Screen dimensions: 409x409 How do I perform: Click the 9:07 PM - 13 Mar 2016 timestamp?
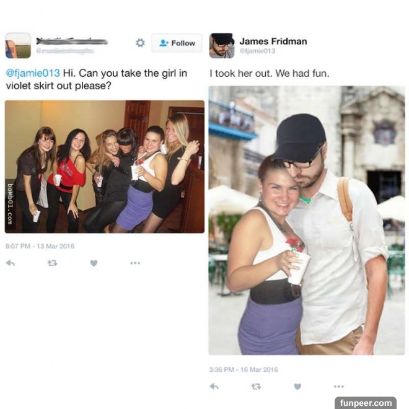[x=40, y=246]
